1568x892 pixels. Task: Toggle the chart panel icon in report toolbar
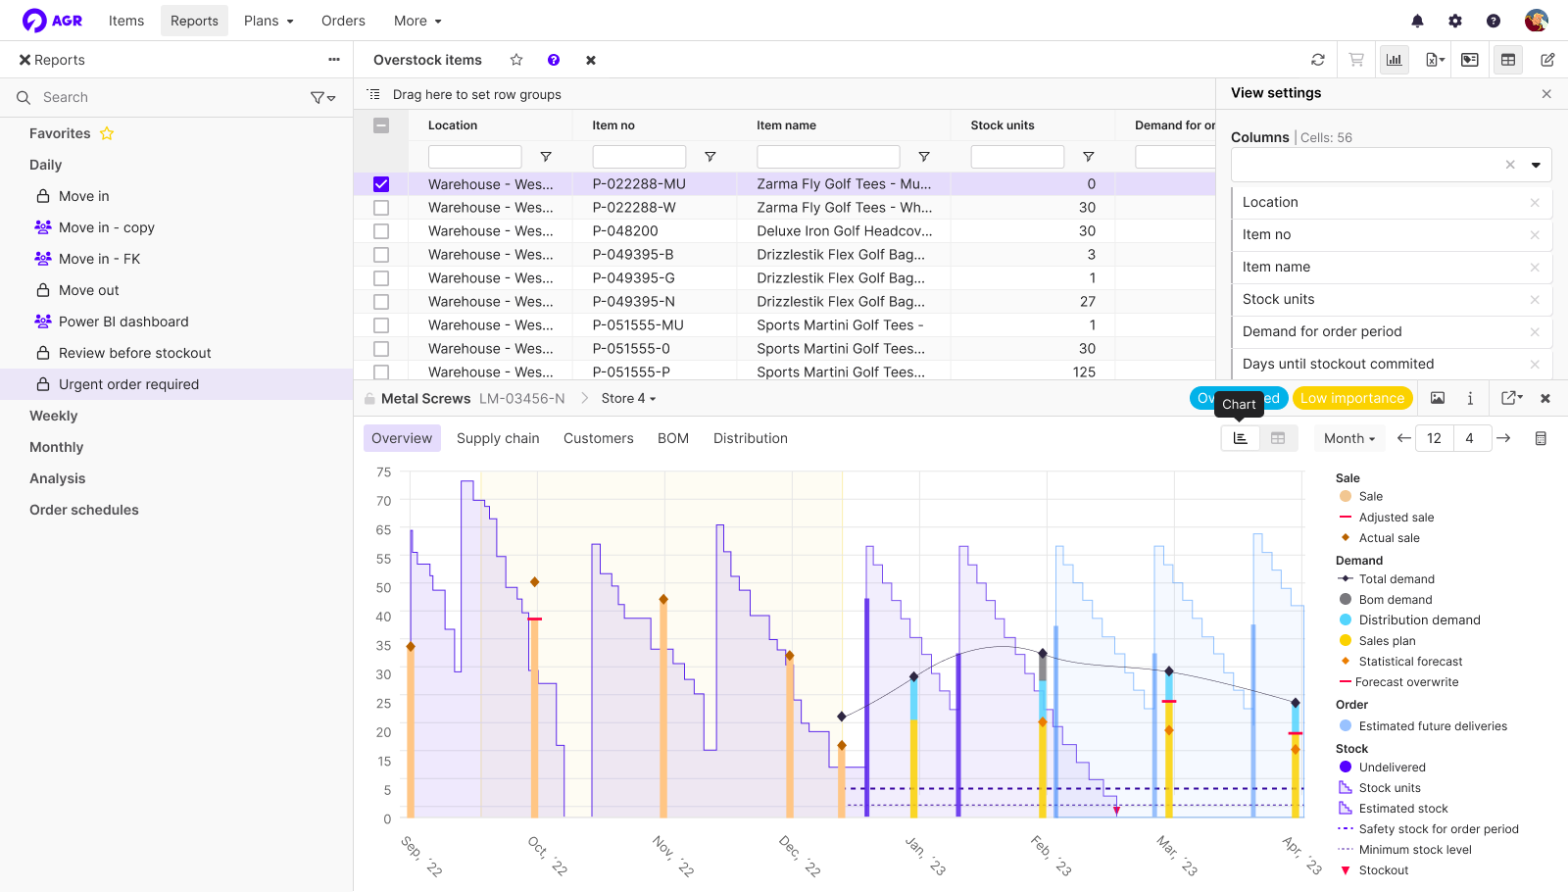[x=1394, y=60]
